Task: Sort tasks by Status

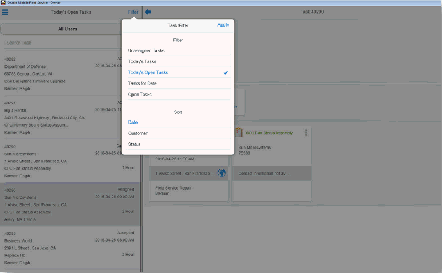Action: tap(178, 144)
